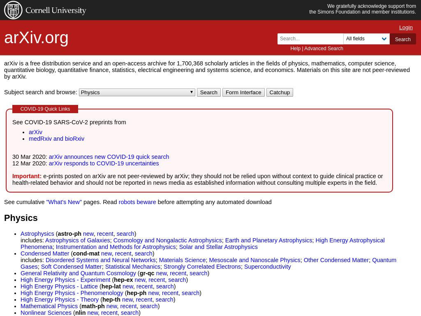The width and height of the screenshot is (421, 316).
Task: Open the All fields search dropdown
Action: (366, 39)
